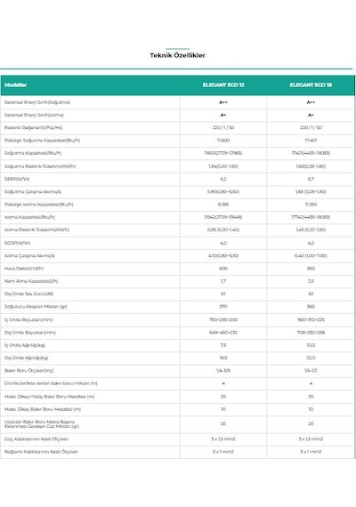
Task: Click the Hava Debisi(m3/h) row label
Action: [24, 269]
